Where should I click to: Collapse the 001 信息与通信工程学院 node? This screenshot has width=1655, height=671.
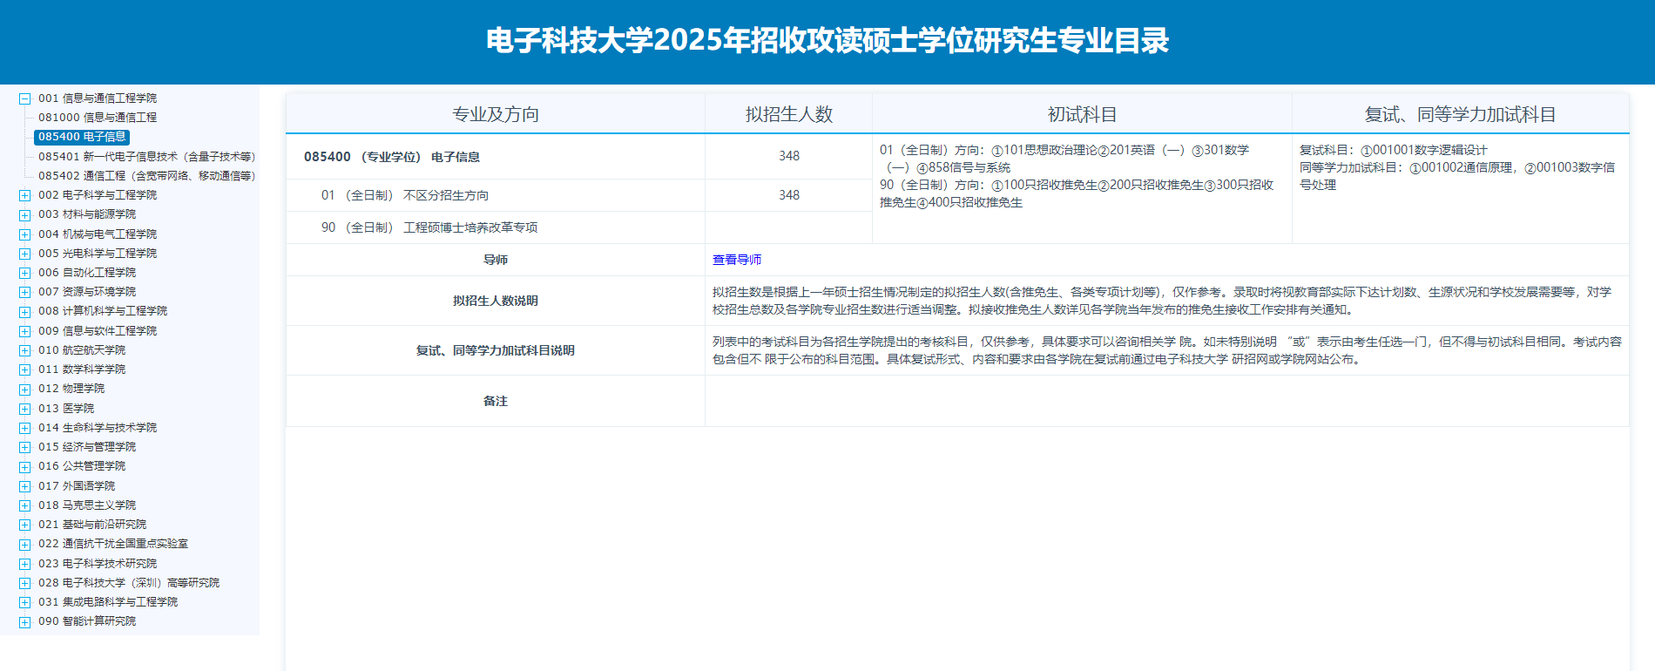(25, 99)
